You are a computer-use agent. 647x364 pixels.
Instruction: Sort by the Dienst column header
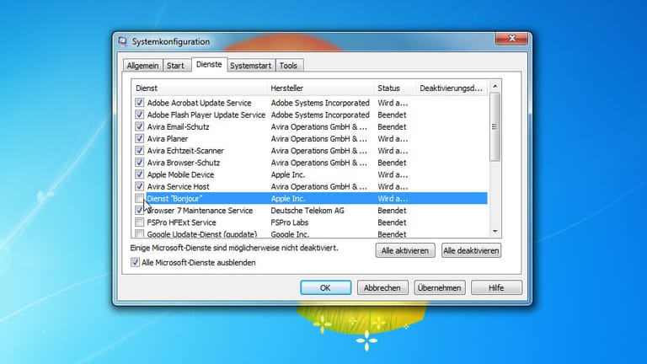click(200, 88)
